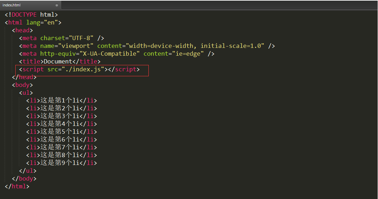Click the li line 这是第4个li
The image size is (378, 199).
pos(62,124)
